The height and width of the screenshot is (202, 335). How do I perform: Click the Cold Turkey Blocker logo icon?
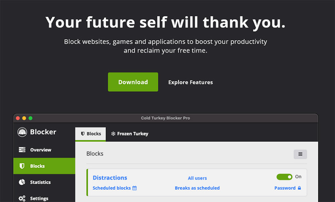(22, 132)
